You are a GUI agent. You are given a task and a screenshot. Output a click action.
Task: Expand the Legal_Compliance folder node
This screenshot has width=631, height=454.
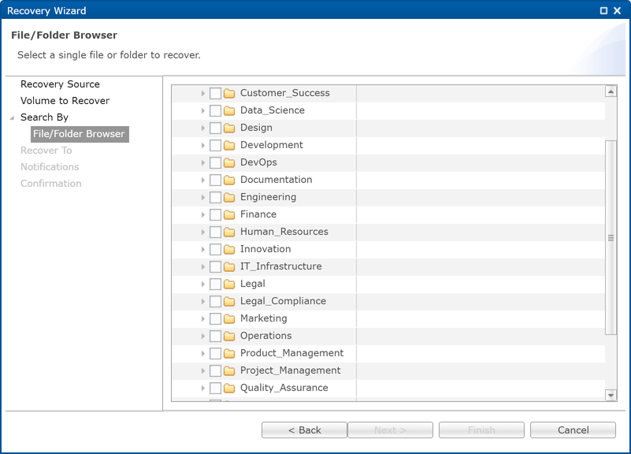(x=202, y=301)
